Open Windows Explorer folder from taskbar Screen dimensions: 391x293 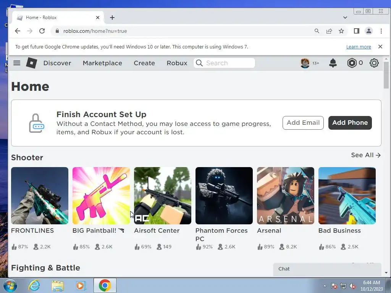58,285
